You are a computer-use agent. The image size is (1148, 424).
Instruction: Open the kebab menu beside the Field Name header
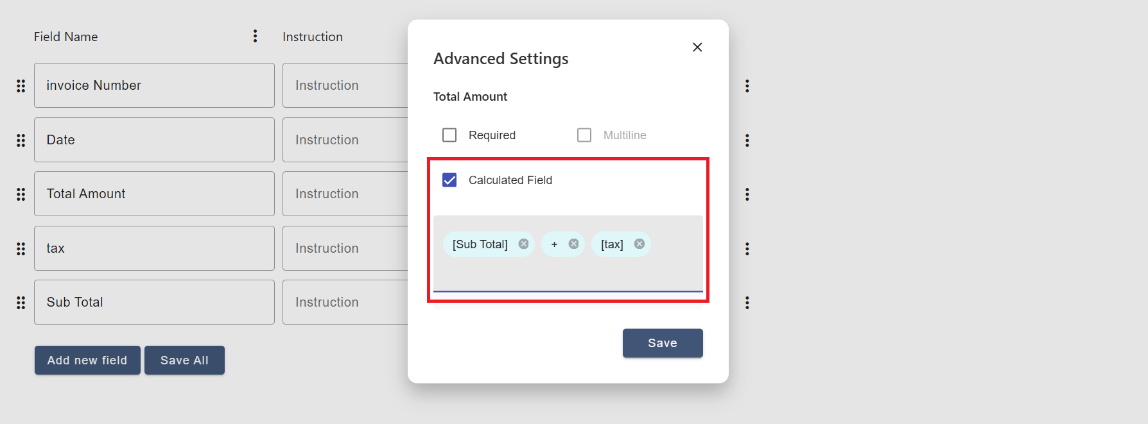(x=255, y=36)
